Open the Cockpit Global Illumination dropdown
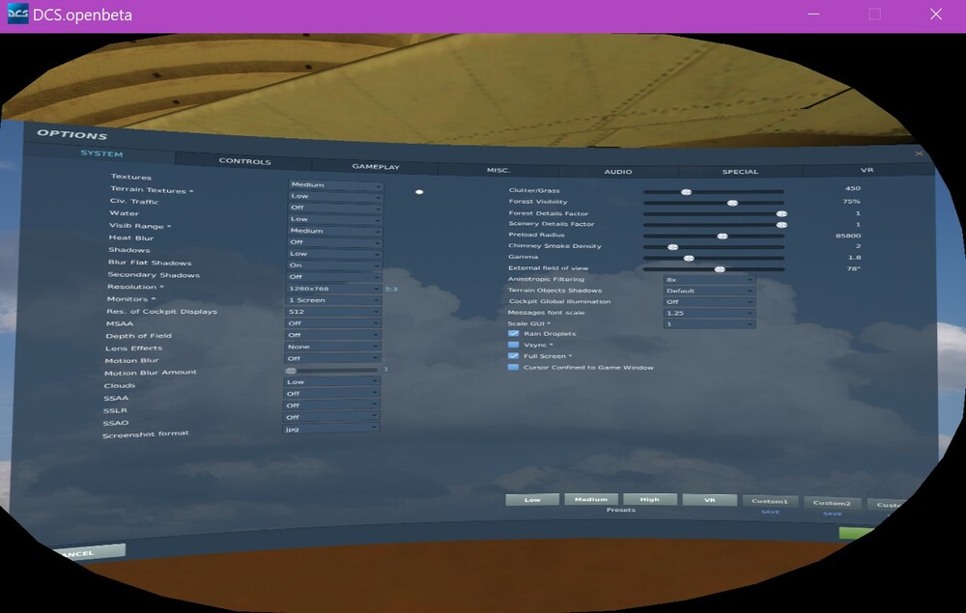Viewport: 966px width, 613px height. click(709, 301)
